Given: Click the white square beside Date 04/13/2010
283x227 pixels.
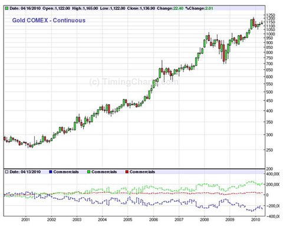Looking at the screenshot, I should (x=6, y=172).
